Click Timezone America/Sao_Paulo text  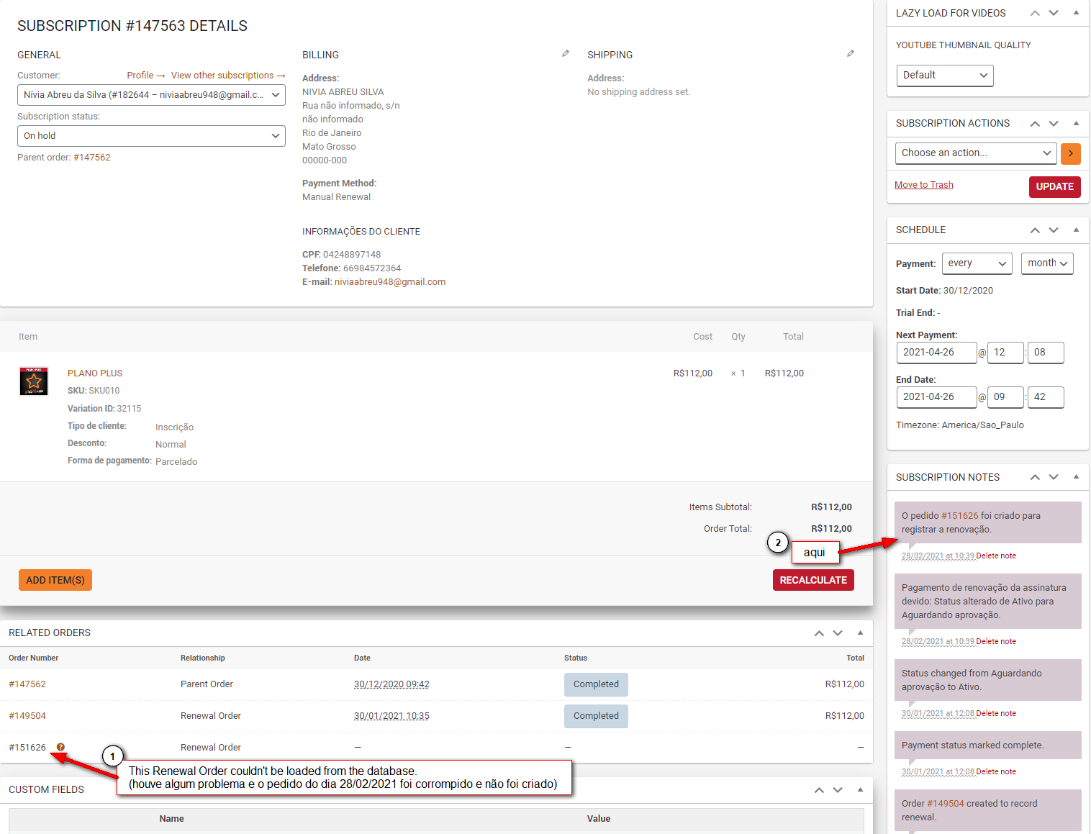pyautogui.click(x=959, y=425)
